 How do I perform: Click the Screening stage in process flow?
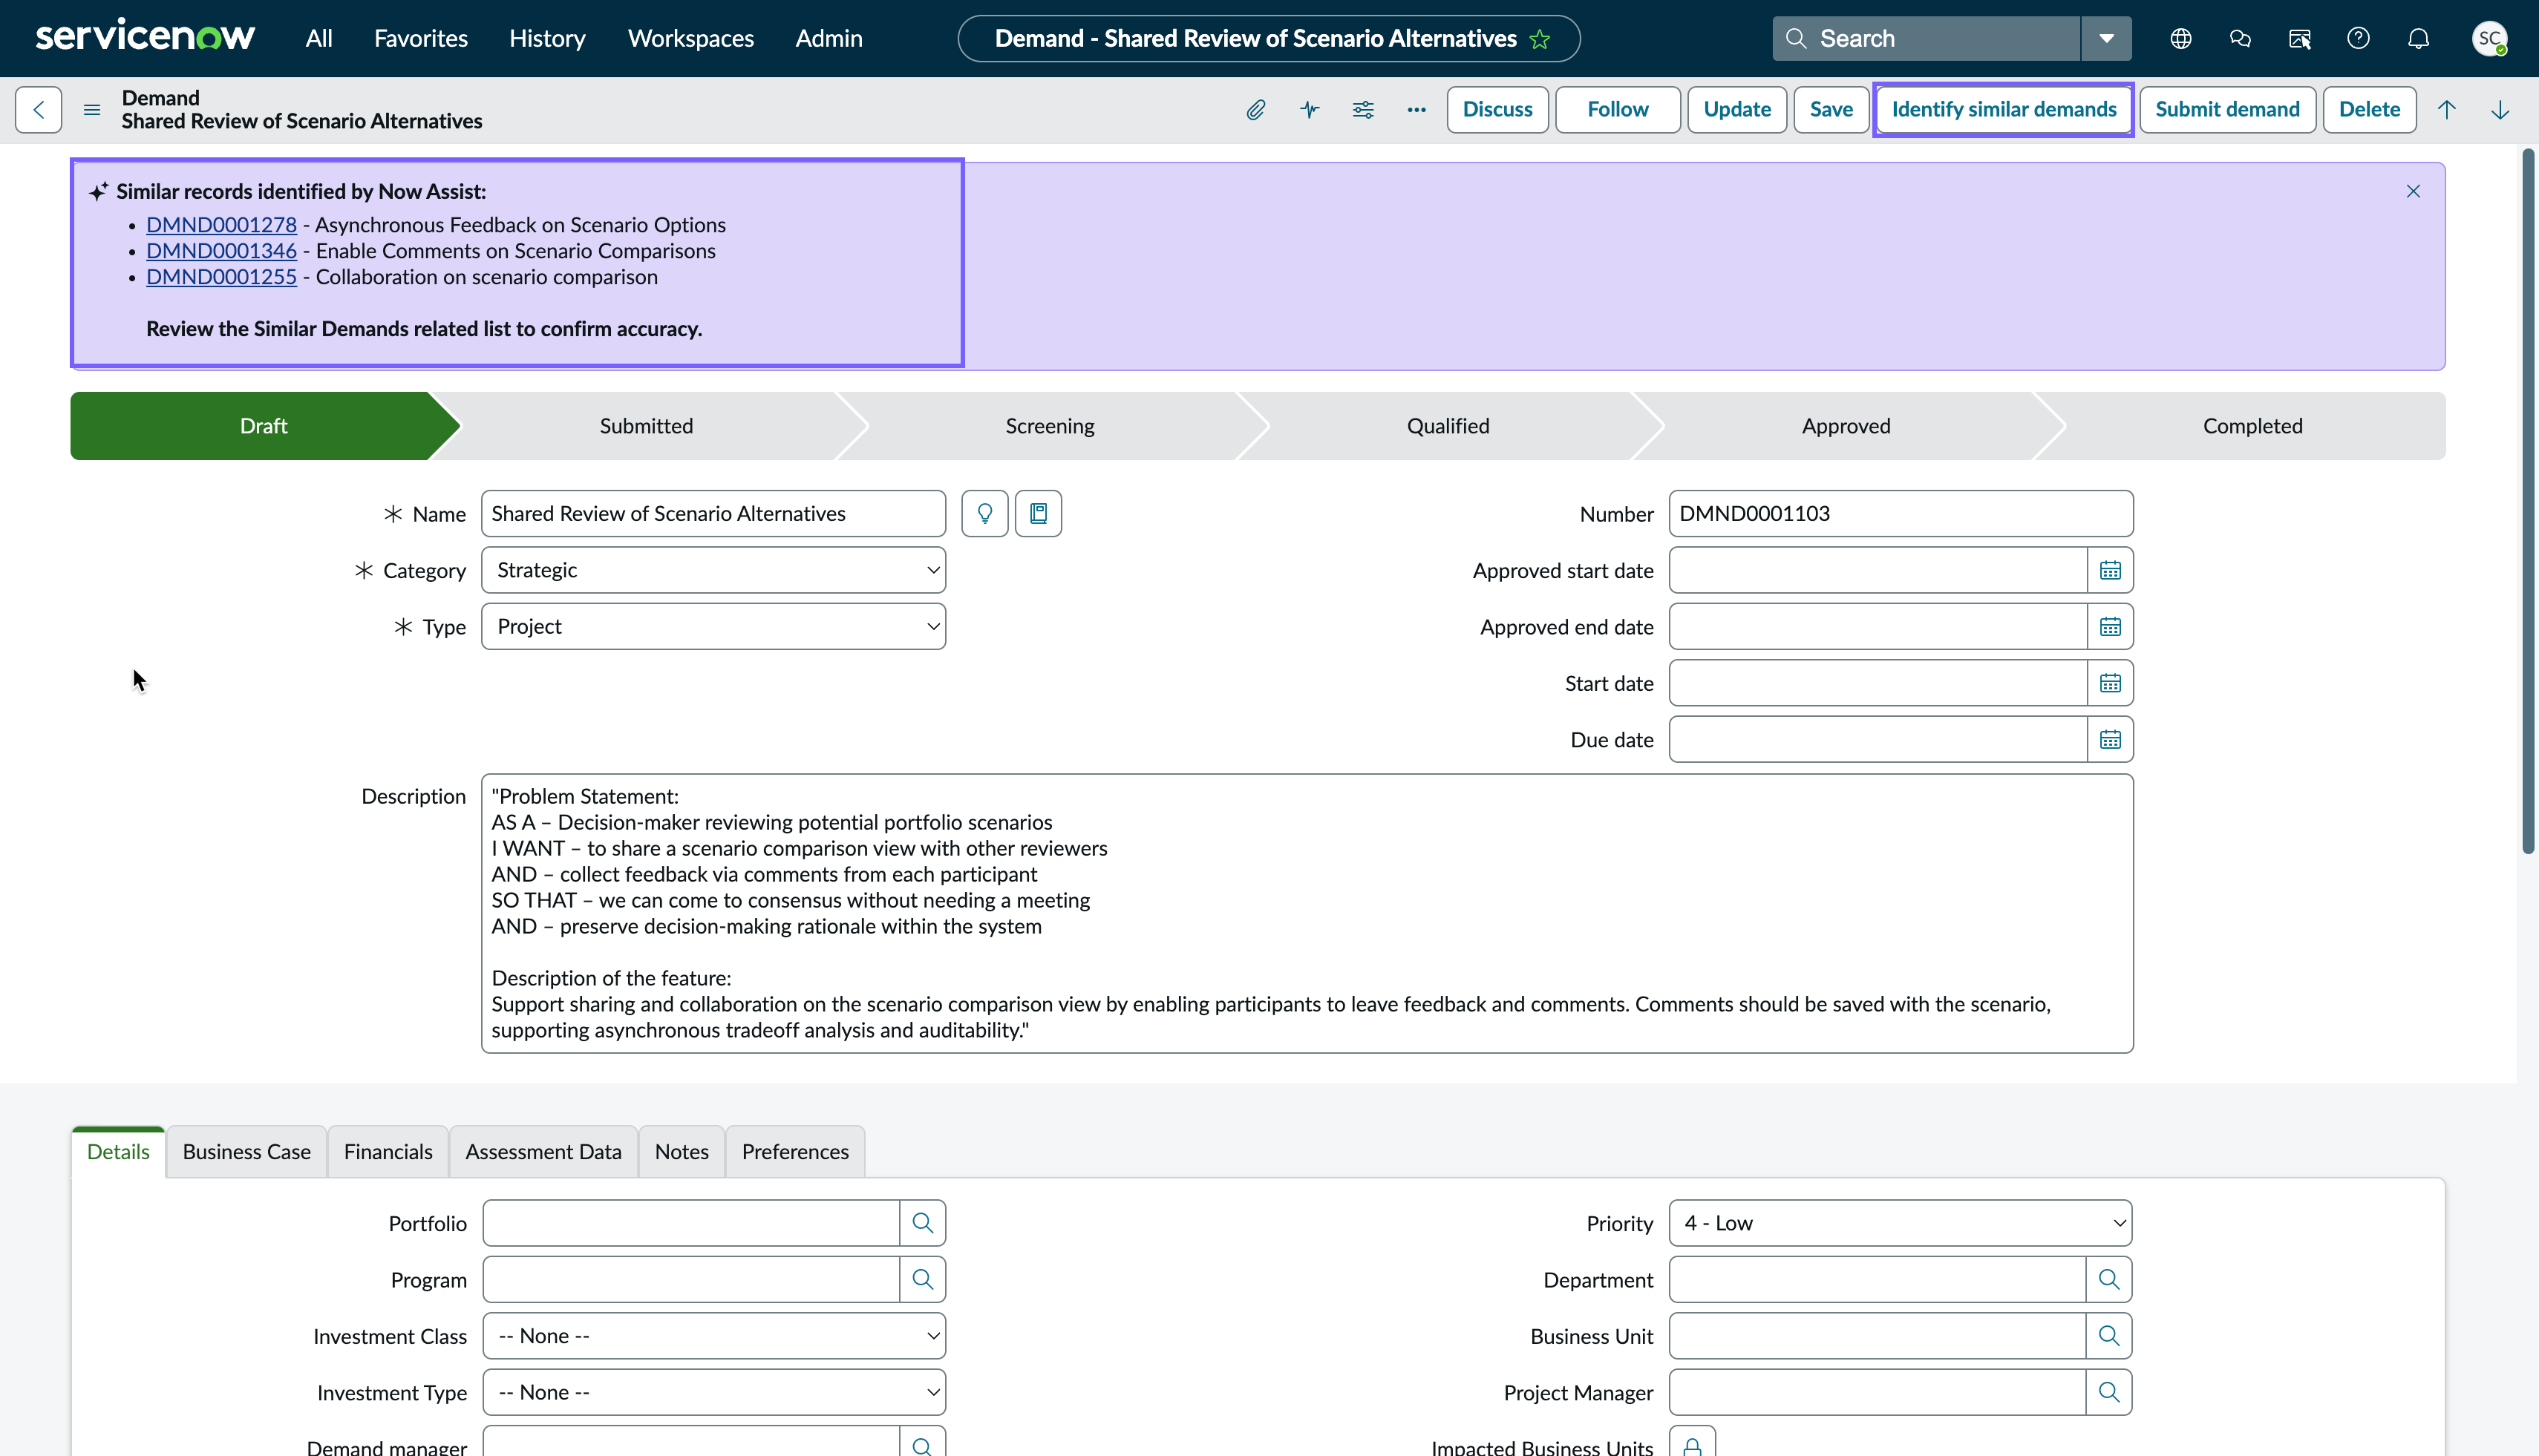(1050, 426)
